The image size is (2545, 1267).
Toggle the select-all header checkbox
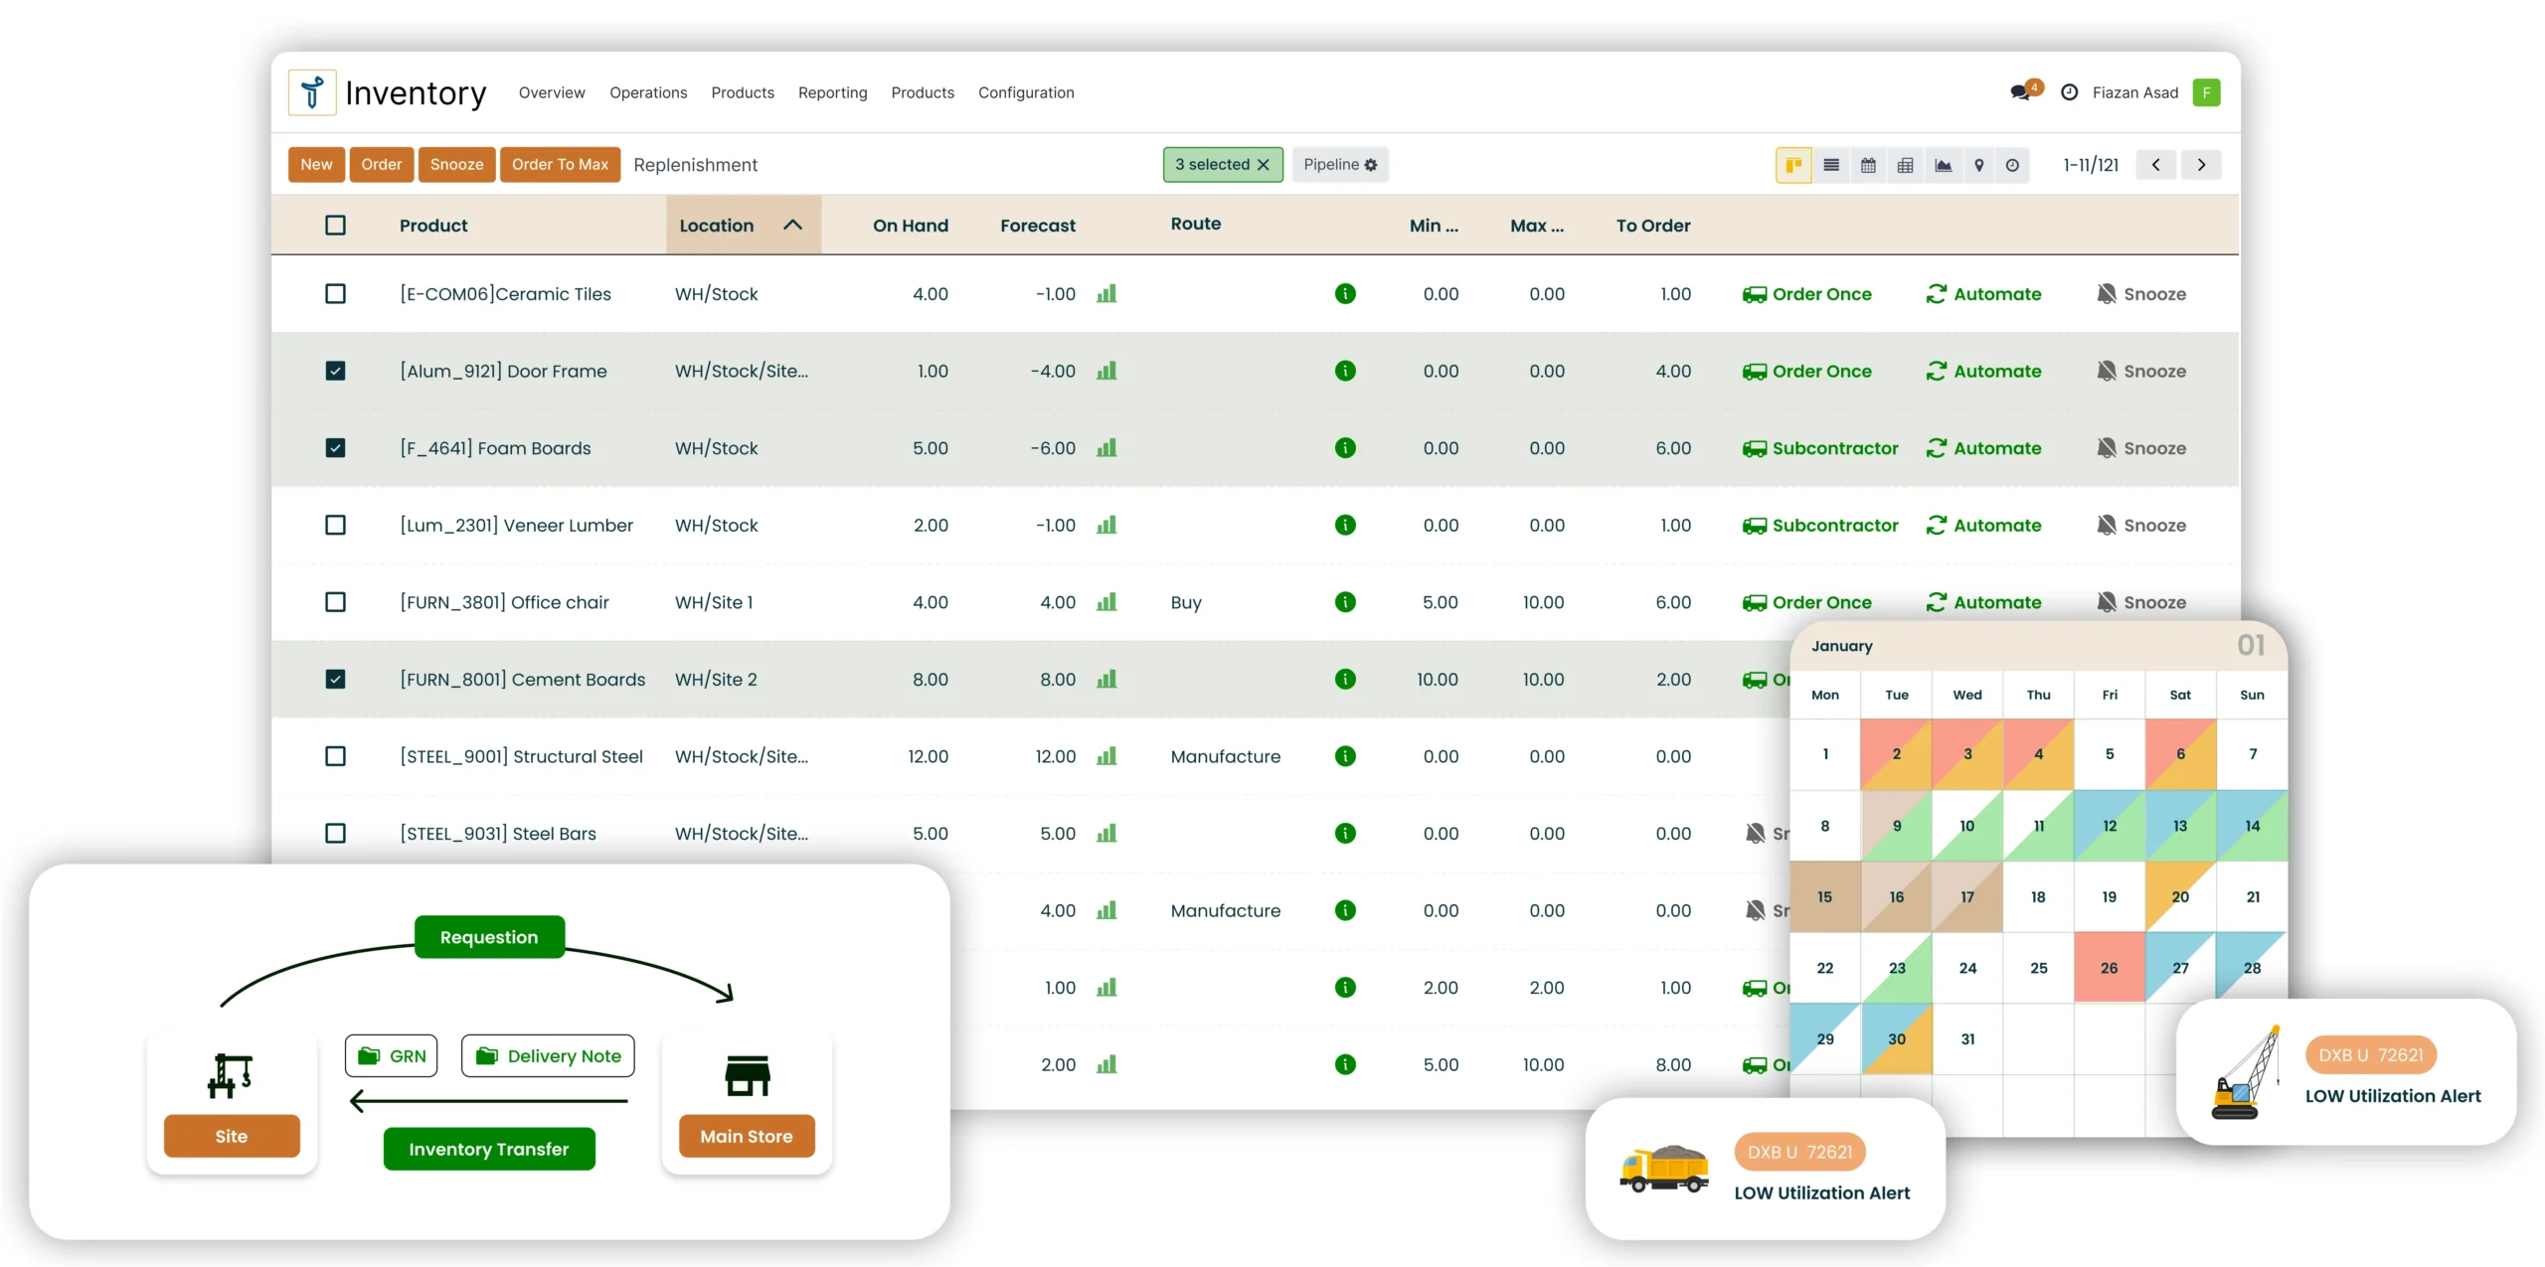pyautogui.click(x=335, y=226)
